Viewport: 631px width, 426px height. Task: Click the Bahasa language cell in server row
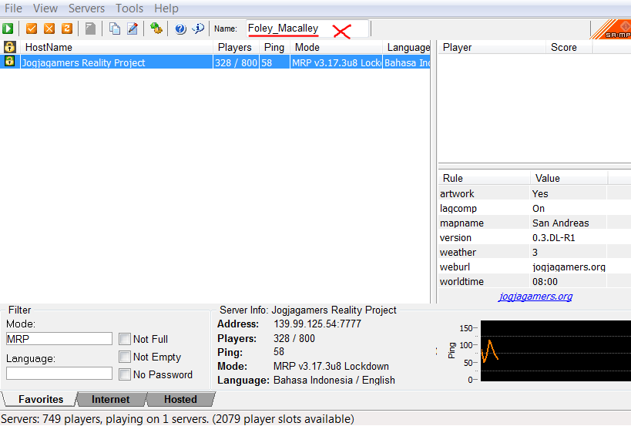pos(407,62)
